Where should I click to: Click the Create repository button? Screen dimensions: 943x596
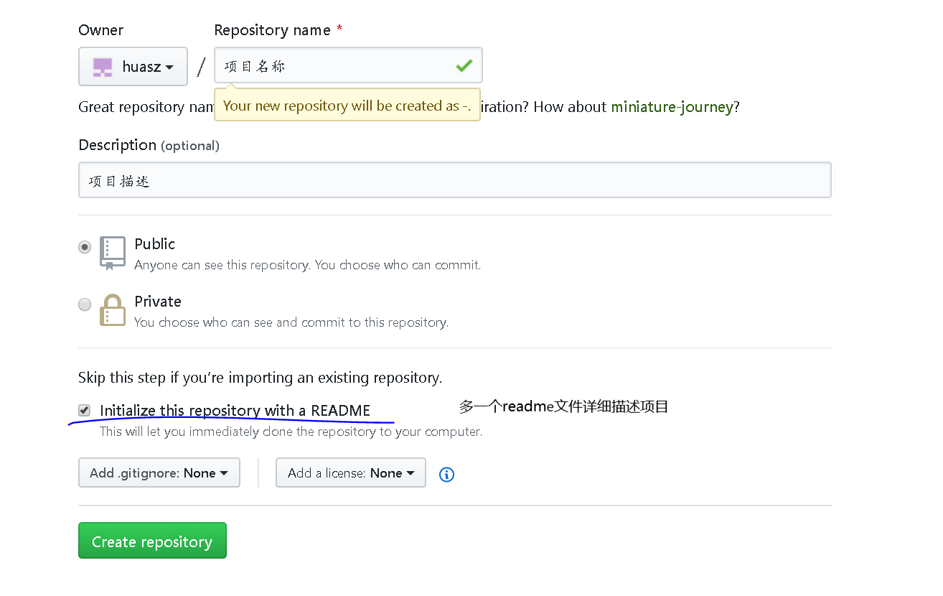click(x=152, y=541)
